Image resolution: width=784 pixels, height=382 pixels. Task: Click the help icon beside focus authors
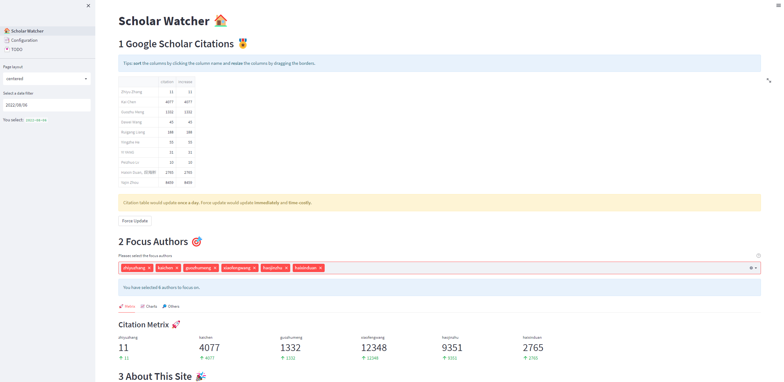click(x=758, y=255)
